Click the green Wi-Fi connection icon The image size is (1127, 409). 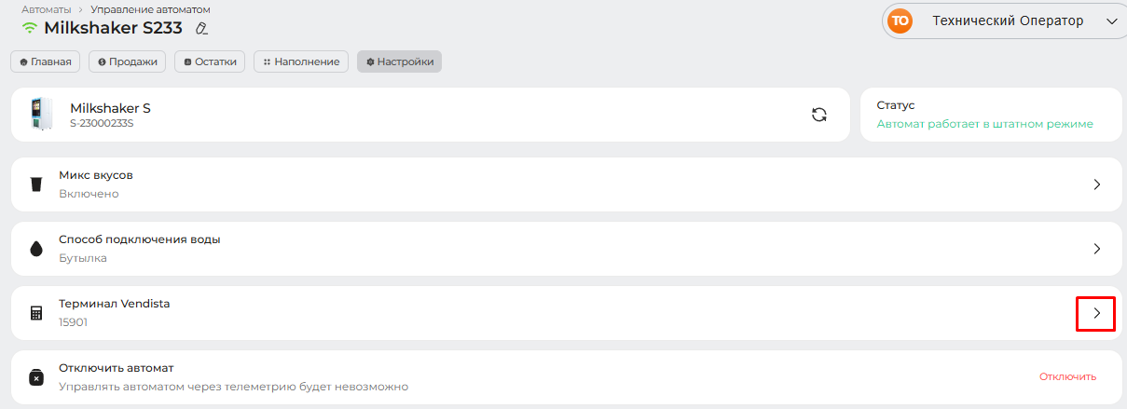(30, 28)
